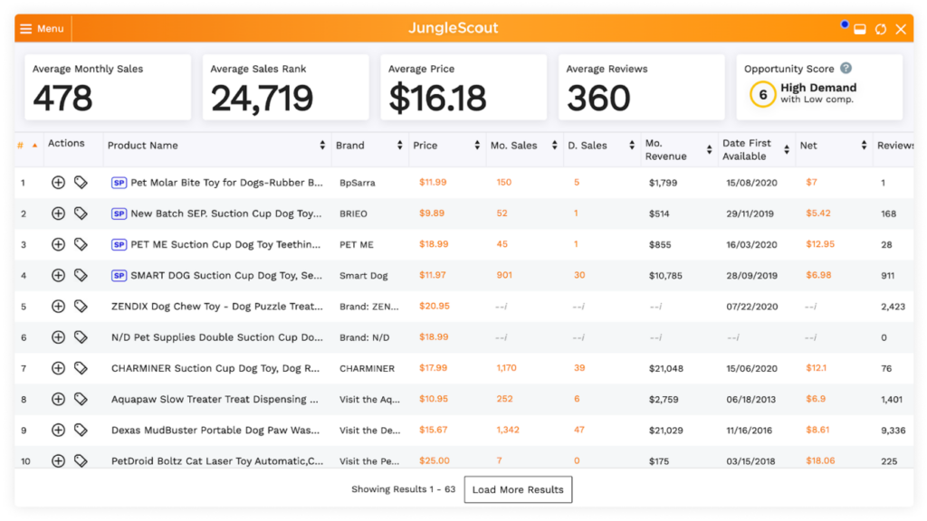
Task: Sort table by Price column arrows
Action: tap(477, 146)
